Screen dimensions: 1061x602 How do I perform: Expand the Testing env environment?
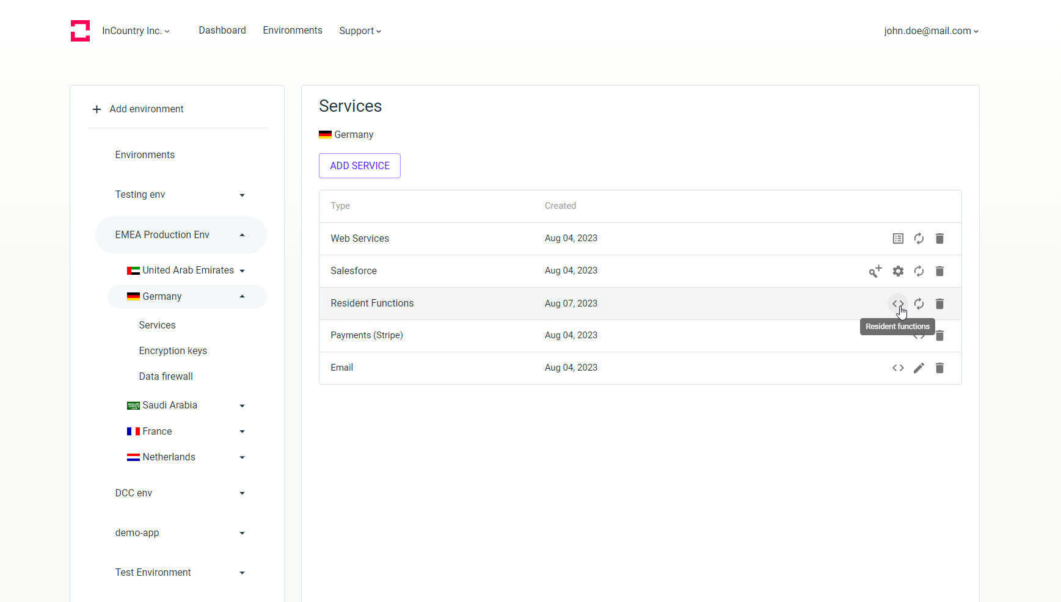pyautogui.click(x=242, y=195)
